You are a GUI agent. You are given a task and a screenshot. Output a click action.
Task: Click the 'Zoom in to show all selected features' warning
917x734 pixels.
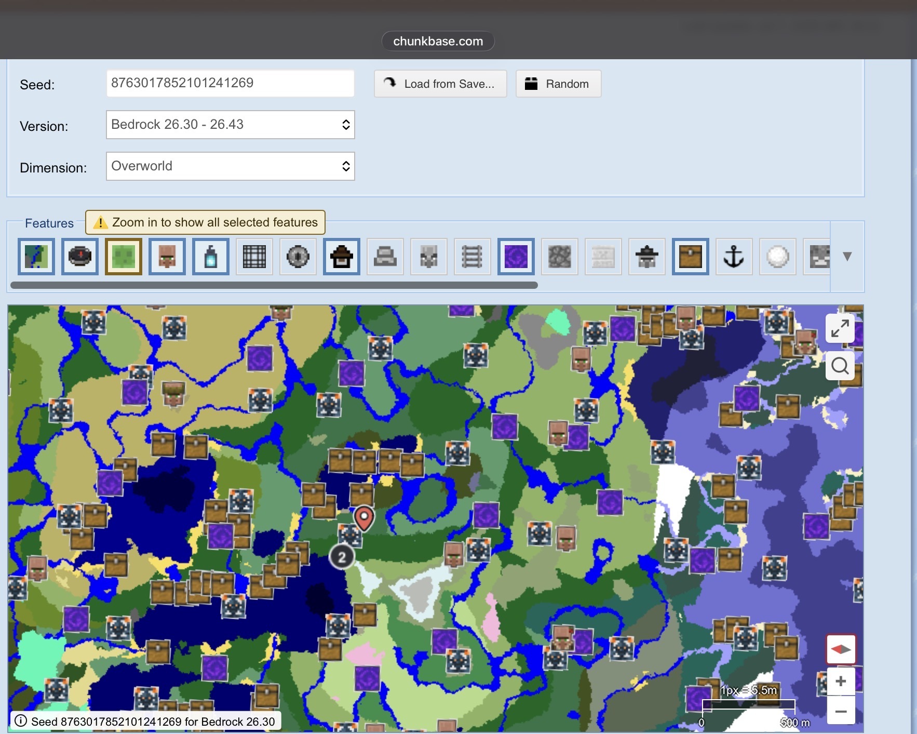205,222
